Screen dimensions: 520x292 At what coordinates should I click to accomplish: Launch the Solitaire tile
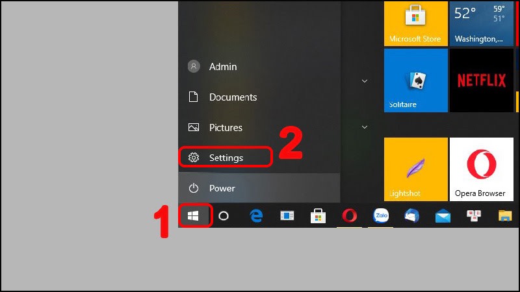(415, 80)
